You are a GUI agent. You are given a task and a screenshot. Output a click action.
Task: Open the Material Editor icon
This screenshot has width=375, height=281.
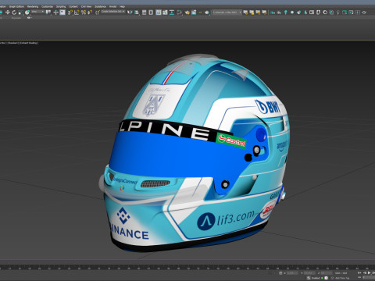tap(180, 12)
